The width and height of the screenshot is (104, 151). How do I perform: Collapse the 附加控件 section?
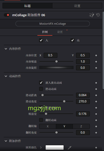coord(6,141)
